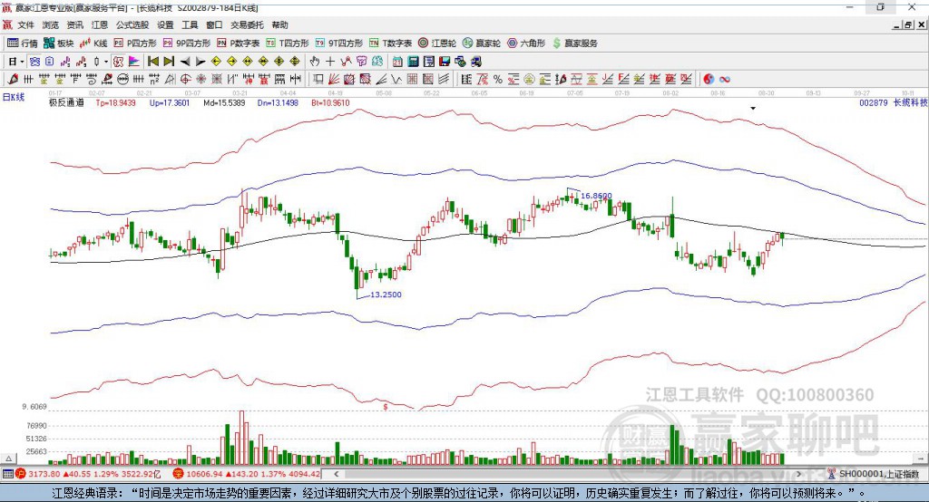The image size is (929, 502).
Task: Click the 13.2500 low price label
Action: click(x=386, y=294)
